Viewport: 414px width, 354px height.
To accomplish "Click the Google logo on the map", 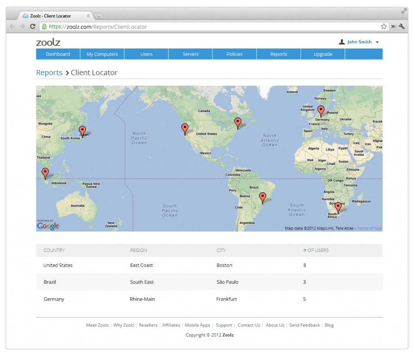I will [48, 225].
